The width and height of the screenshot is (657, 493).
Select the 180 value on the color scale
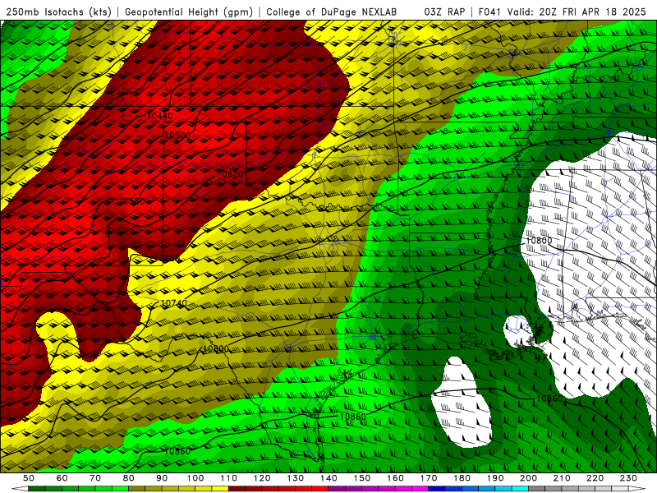[x=462, y=478]
